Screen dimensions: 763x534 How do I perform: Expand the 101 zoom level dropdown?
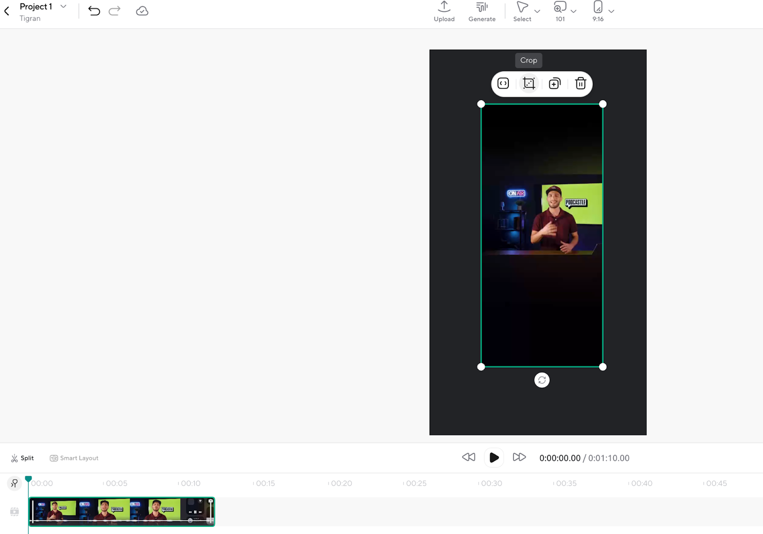tap(574, 11)
